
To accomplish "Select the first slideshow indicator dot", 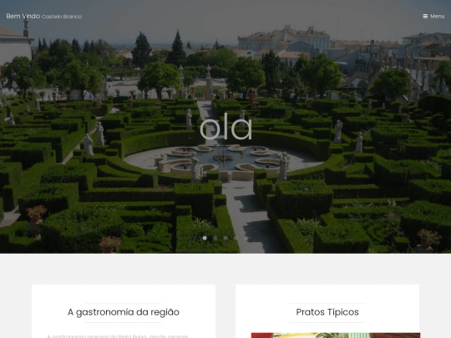I will click(x=205, y=238).
